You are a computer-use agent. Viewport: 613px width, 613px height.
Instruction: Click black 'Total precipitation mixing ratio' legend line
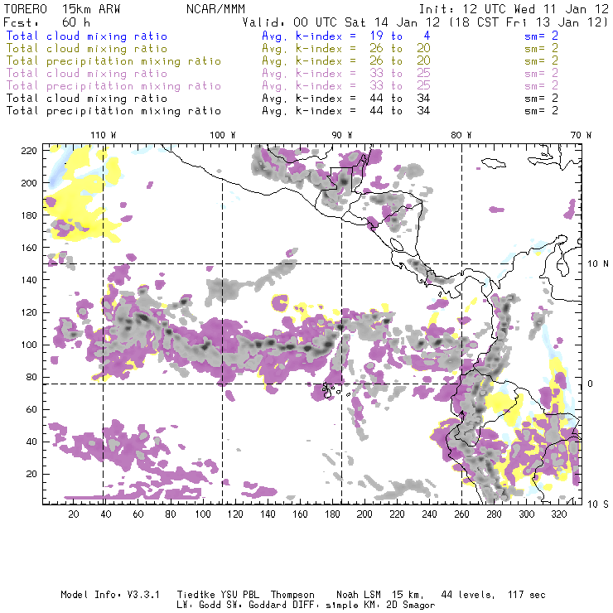113,111
